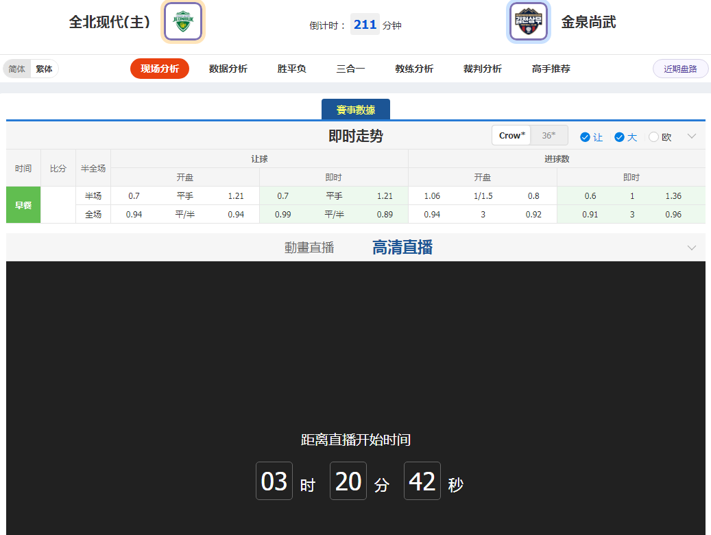
Task: Collapse the live stream section chevron
Action: pos(692,248)
